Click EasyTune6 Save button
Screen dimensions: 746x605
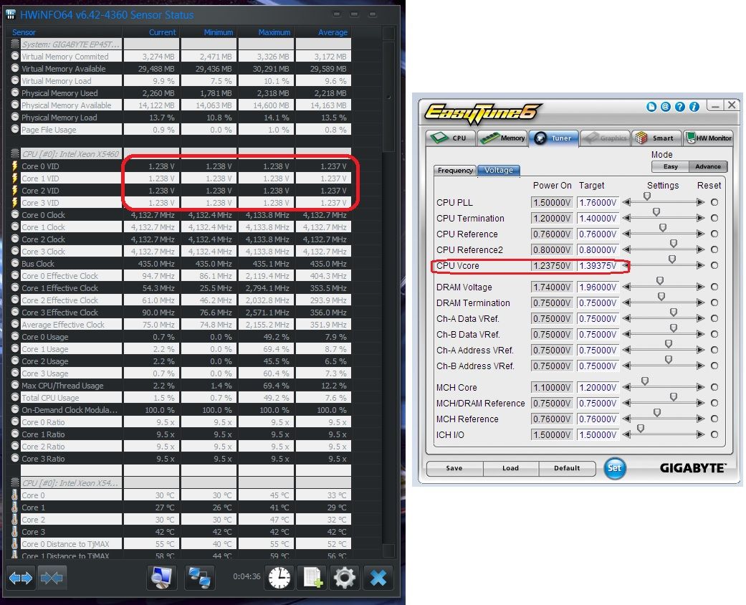[454, 468]
